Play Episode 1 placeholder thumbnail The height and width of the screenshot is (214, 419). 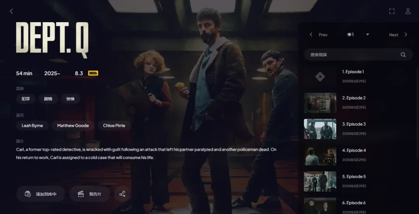click(x=320, y=77)
